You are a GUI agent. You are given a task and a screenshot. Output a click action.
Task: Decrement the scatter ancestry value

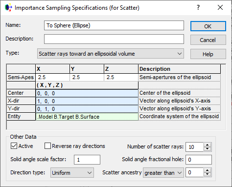coord(207,174)
